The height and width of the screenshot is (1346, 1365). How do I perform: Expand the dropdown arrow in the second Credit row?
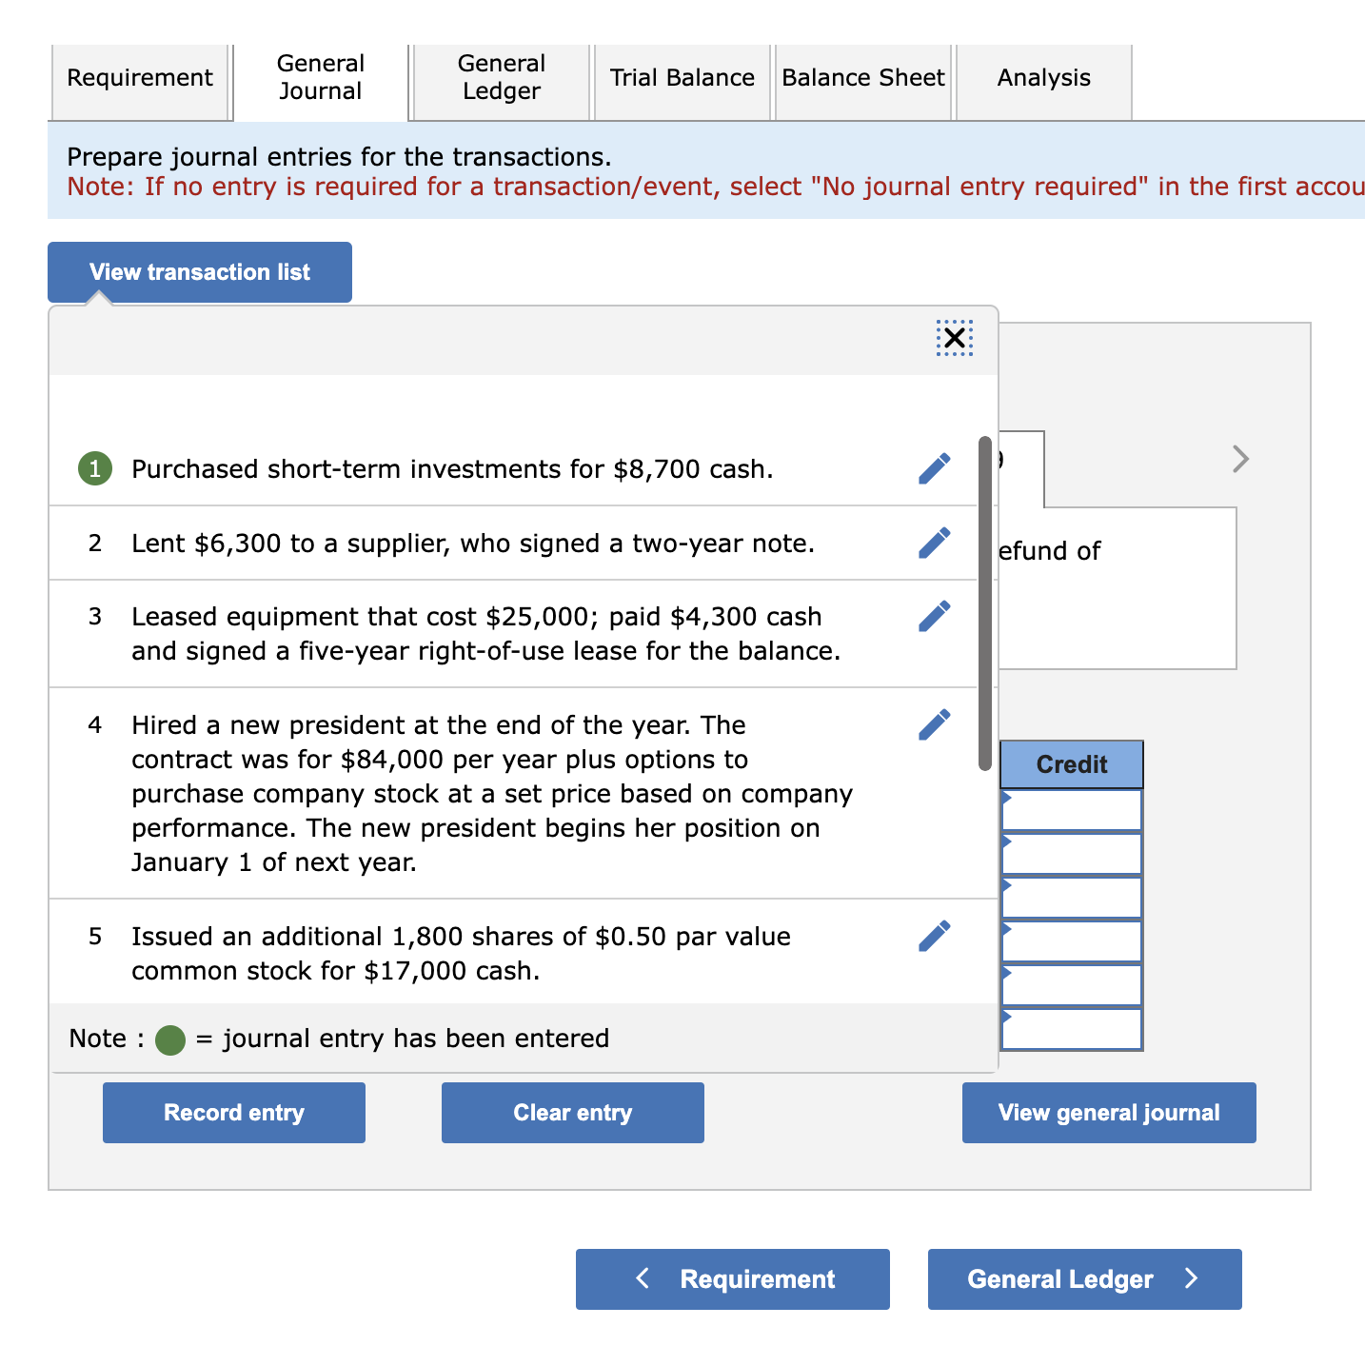tap(1005, 853)
